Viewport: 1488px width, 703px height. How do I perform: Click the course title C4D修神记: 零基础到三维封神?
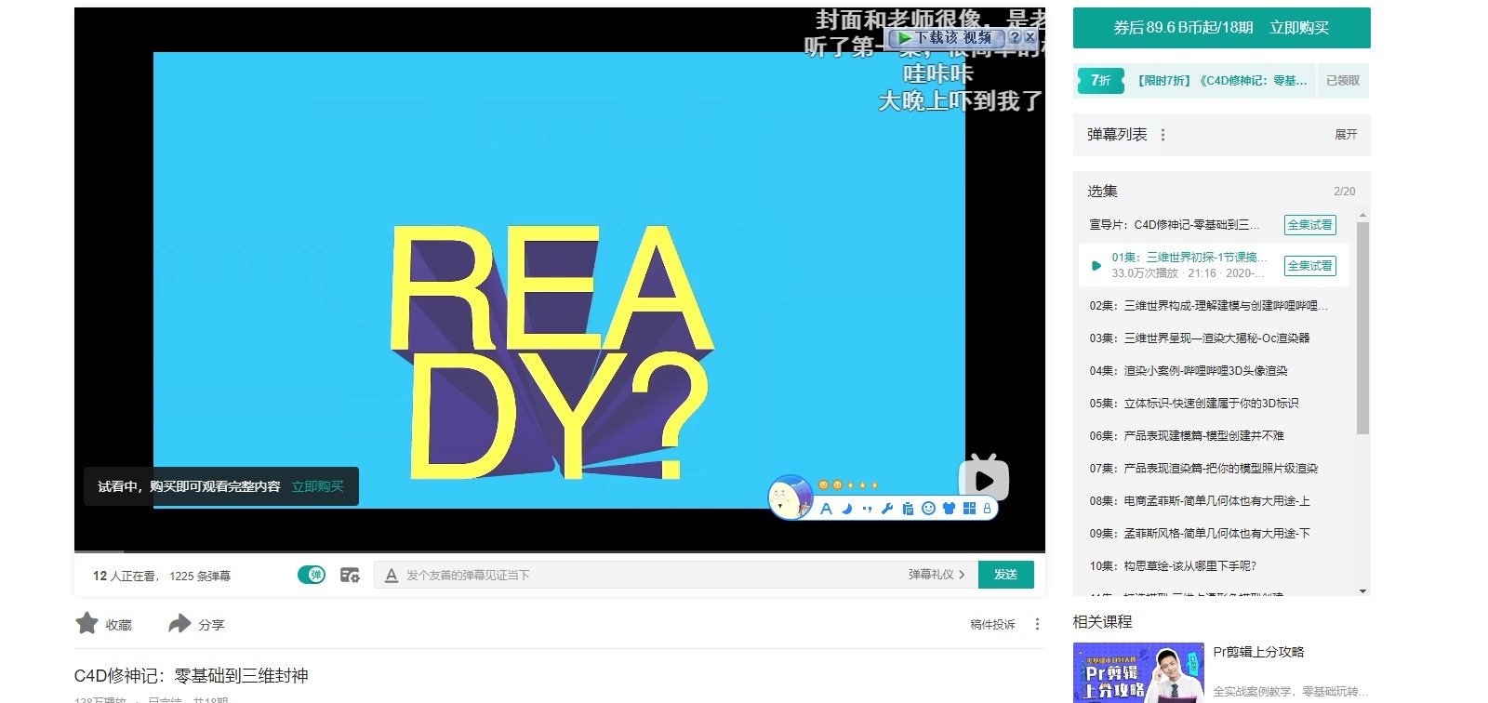191,676
